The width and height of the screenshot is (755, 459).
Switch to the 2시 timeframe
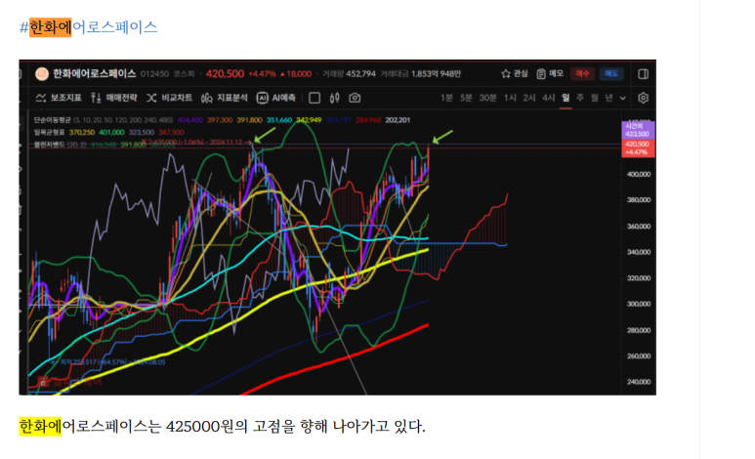pyautogui.click(x=528, y=98)
